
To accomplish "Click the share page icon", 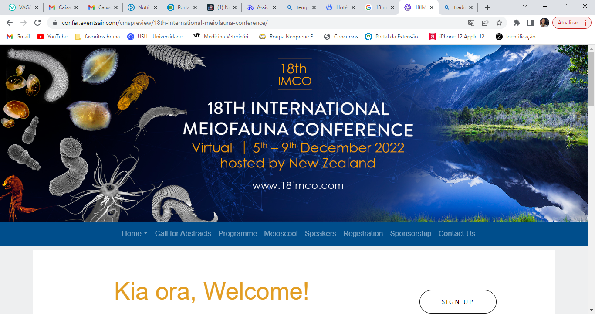I will 485,23.
